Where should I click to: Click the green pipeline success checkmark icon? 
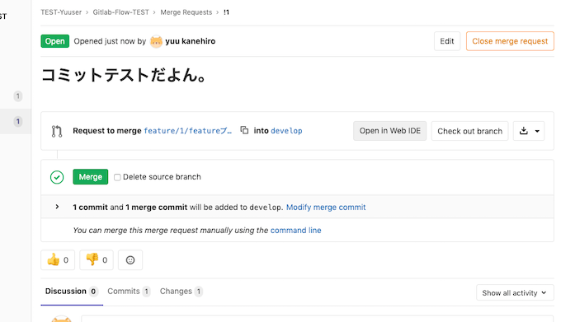[57, 177]
